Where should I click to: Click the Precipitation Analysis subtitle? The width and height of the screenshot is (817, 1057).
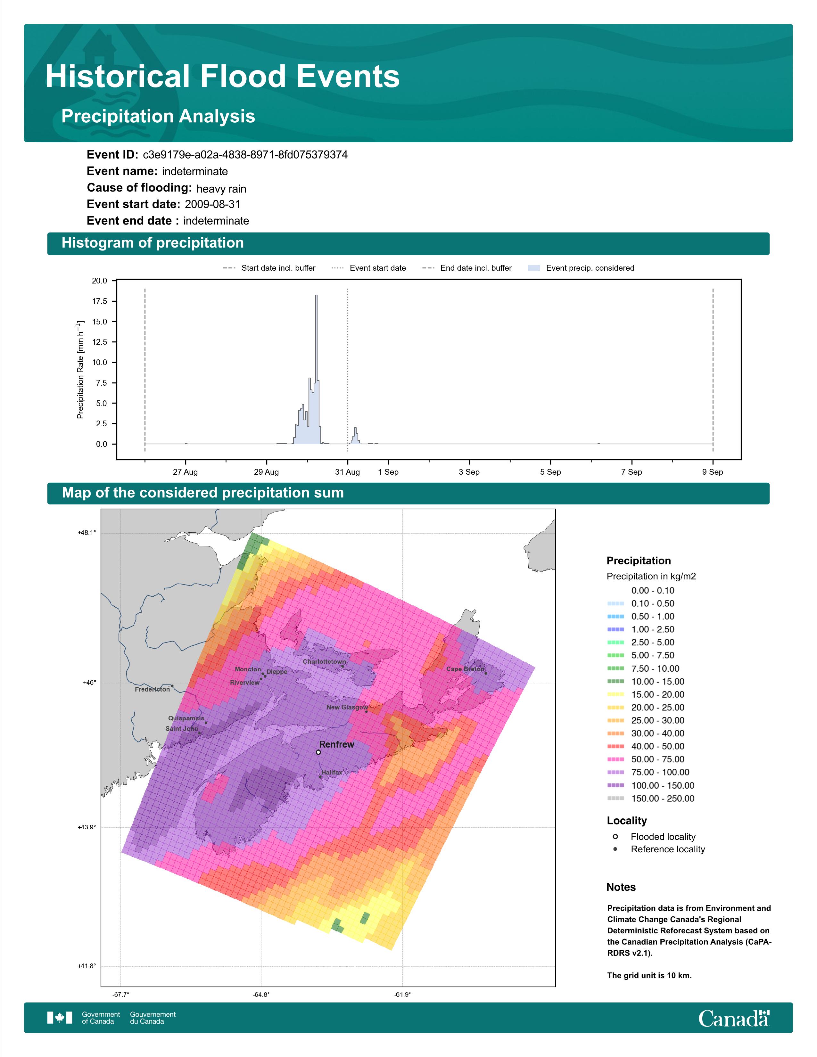coord(158,116)
